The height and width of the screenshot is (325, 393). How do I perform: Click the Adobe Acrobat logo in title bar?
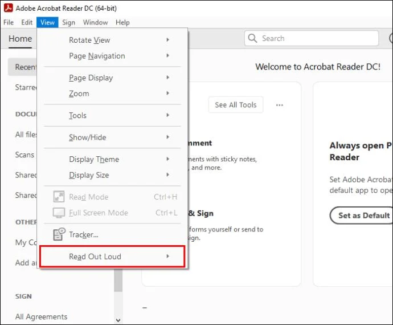click(x=9, y=8)
